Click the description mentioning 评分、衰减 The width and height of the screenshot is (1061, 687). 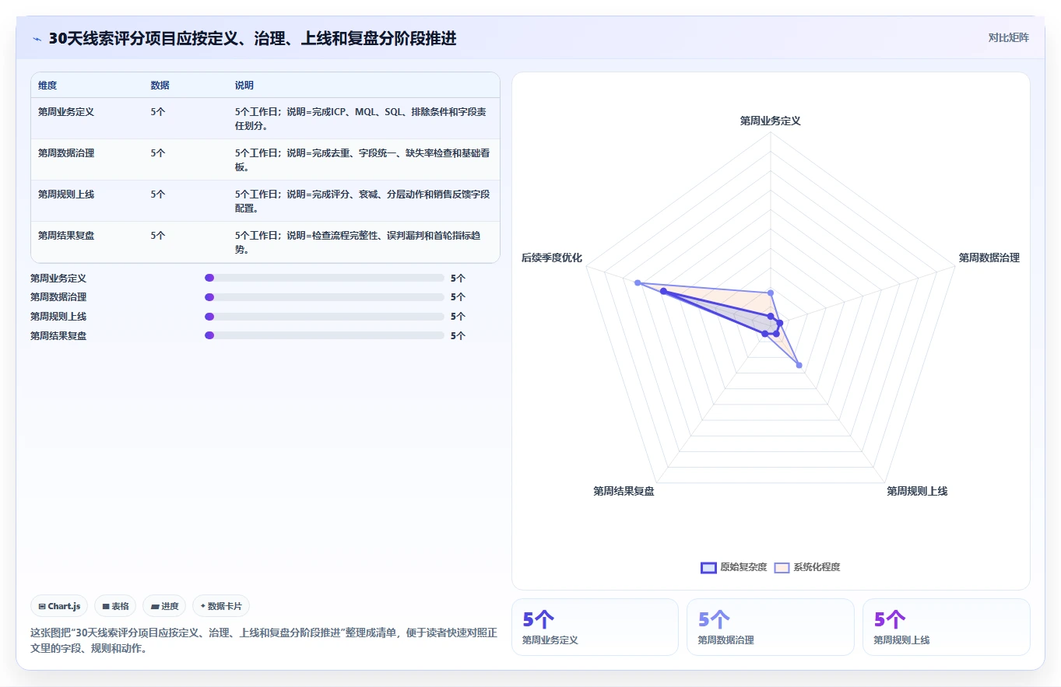(x=362, y=201)
